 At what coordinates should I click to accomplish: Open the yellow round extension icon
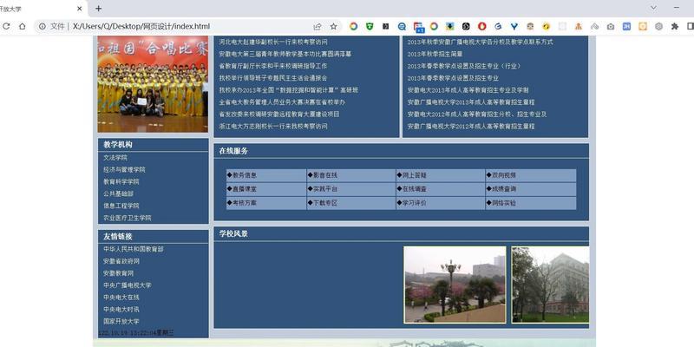pyautogui.click(x=547, y=27)
